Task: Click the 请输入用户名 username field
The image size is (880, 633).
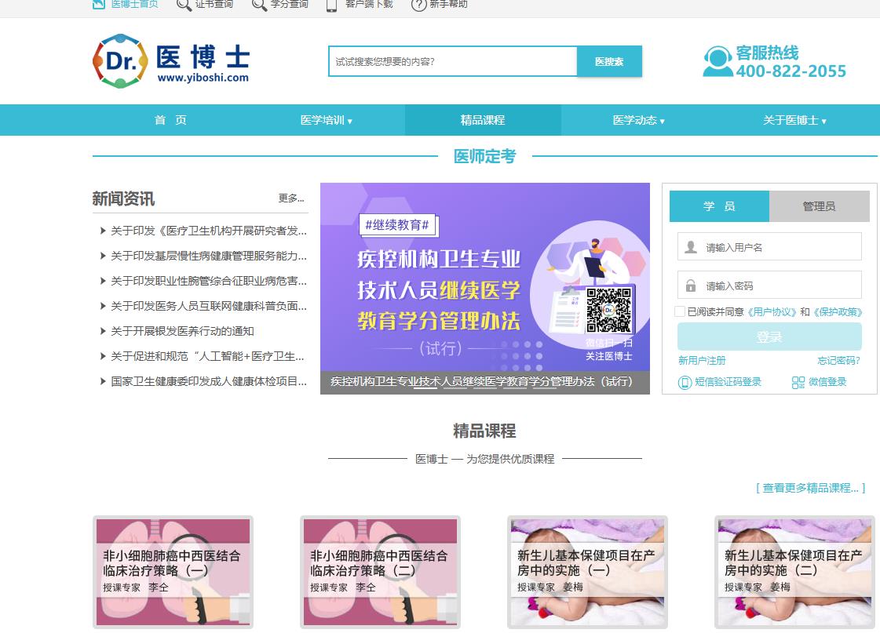Action: click(769, 247)
